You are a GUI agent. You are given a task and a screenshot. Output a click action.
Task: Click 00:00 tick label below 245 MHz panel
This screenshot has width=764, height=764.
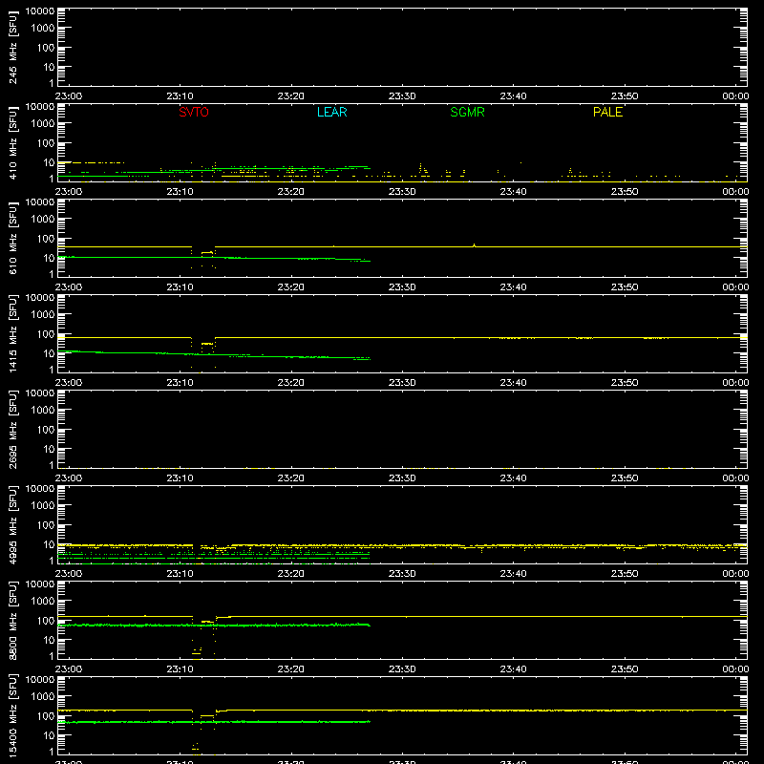pyautogui.click(x=735, y=96)
